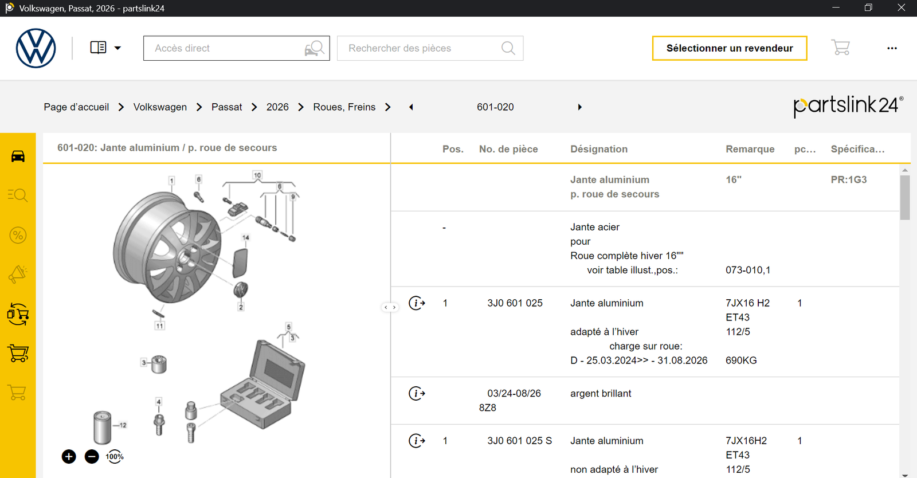This screenshot has height=478, width=917.
Task: Click the parts list scroll up arrow
Action: [905, 170]
